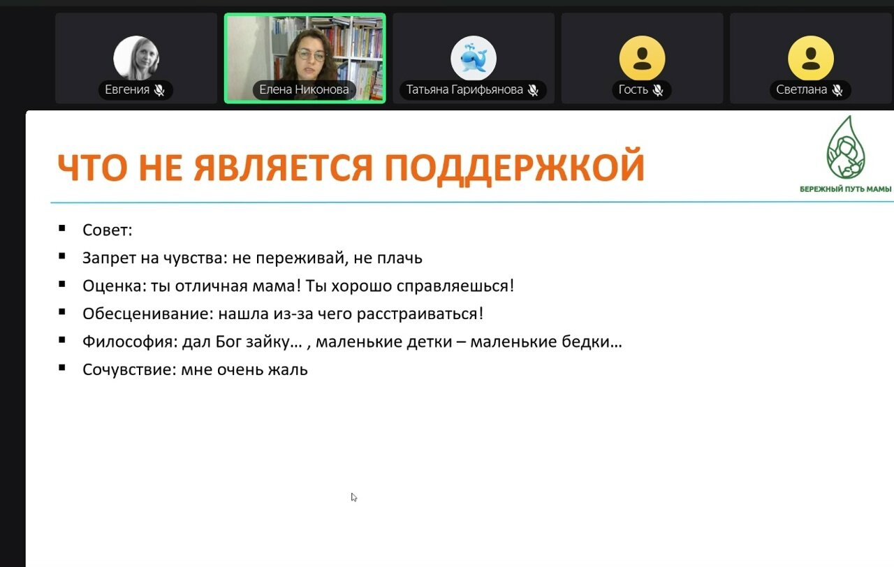Click the whale avatar of Татьяна Гарифьянова
Image resolution: width=894 pixels, height=567 pixels.
click(x=473, y=59)
